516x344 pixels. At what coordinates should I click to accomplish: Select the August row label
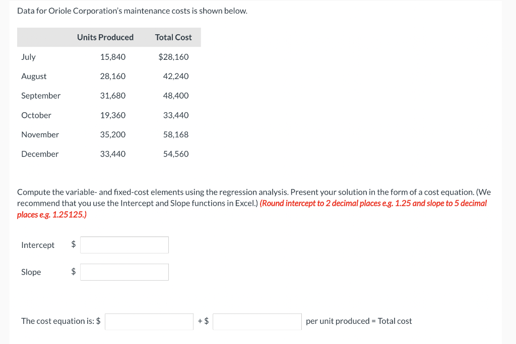(34, 76)
